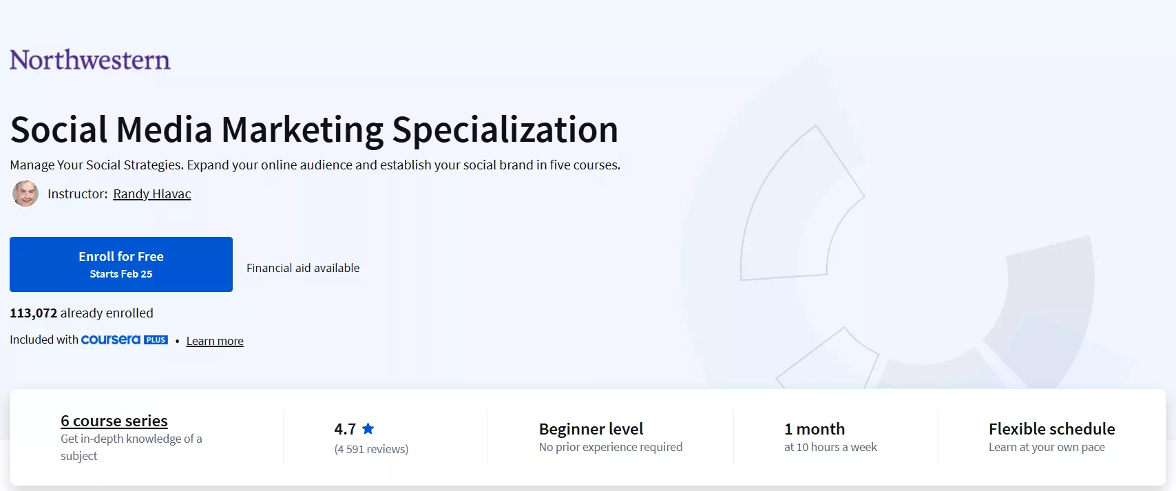The width and height of the screenshot is (1176, 491).
Task: Open the Randy Hlavac instructor link
Action: tap(152, 194)
